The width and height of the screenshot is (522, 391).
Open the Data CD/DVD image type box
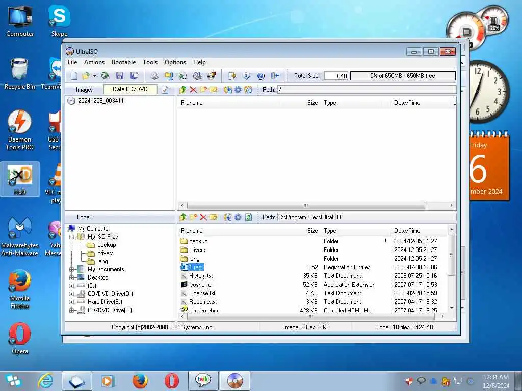pos(130,89)
